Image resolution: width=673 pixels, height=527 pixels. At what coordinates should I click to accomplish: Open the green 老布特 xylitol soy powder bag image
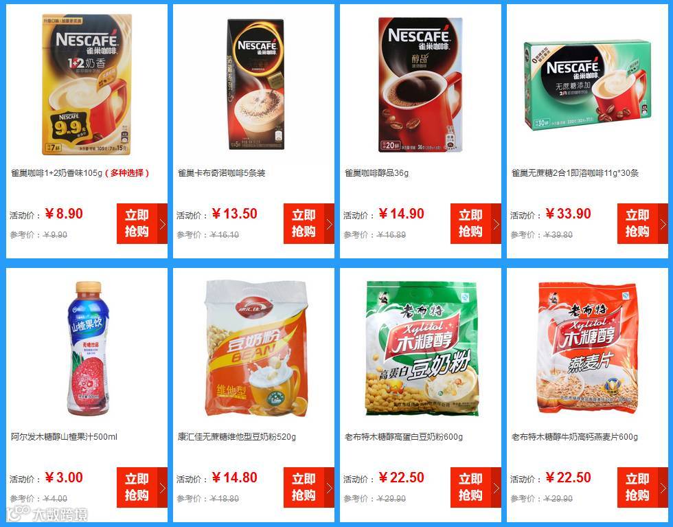click(x=422, y=348)
